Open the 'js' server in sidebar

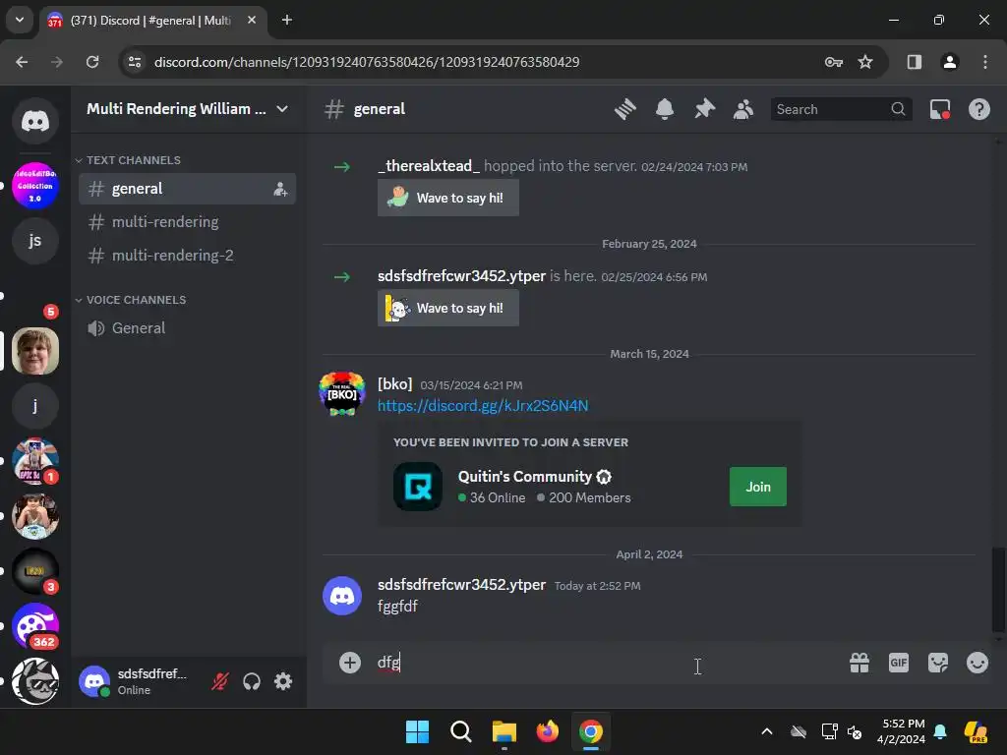(35, 241)
